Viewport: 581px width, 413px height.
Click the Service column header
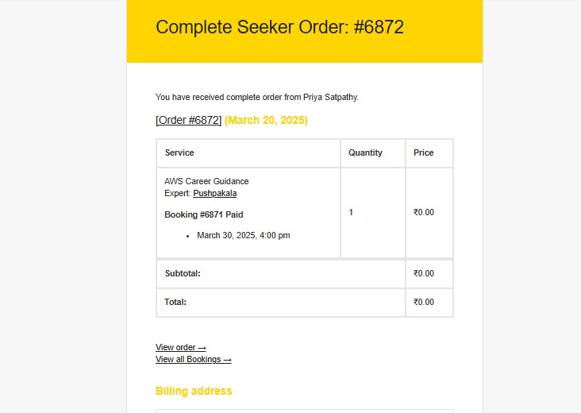[179, 152]
